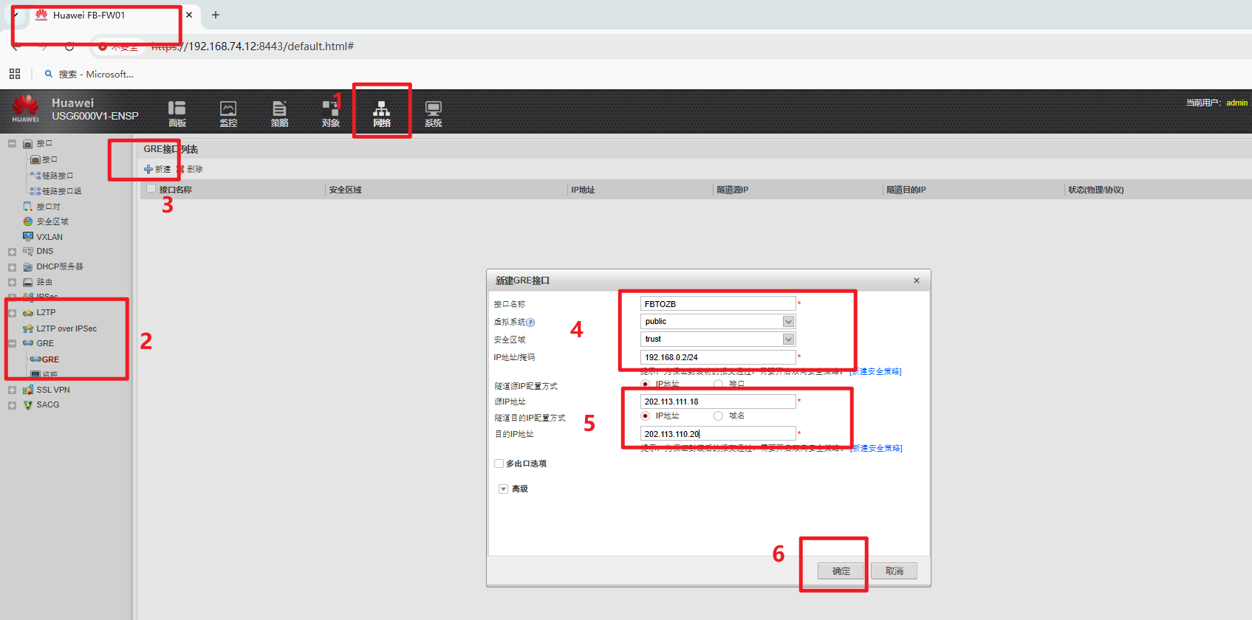
Task: Expand the 高级 advanced section
Action: [504, 489]
